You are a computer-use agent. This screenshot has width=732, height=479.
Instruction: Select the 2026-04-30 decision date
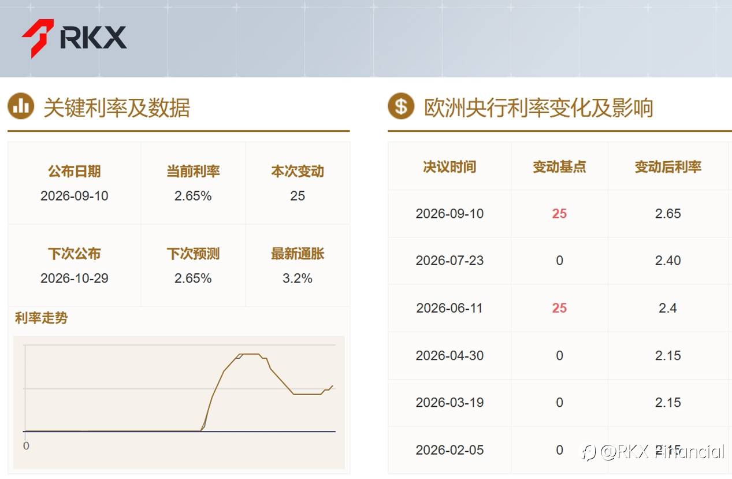(x=449, y=355)
